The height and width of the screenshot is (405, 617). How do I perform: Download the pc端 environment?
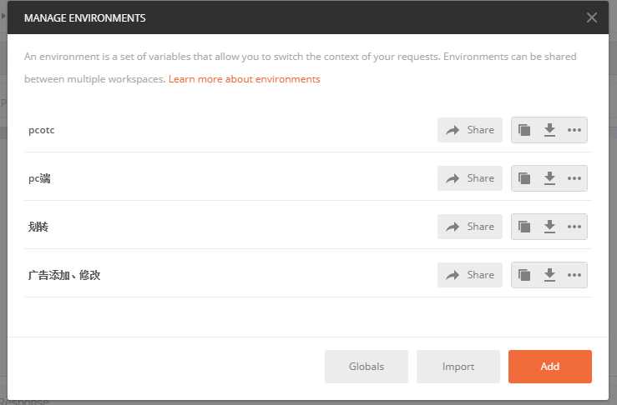[x=549, y=178]
